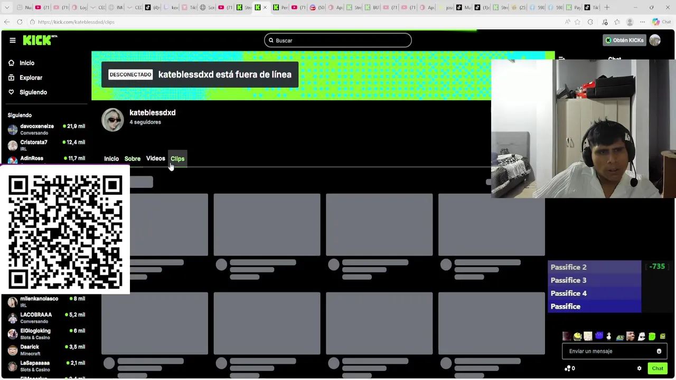Open browser extensions puzzle icon
The height and width of the screenshot is (380, 676).
click(x=590, y=22)
